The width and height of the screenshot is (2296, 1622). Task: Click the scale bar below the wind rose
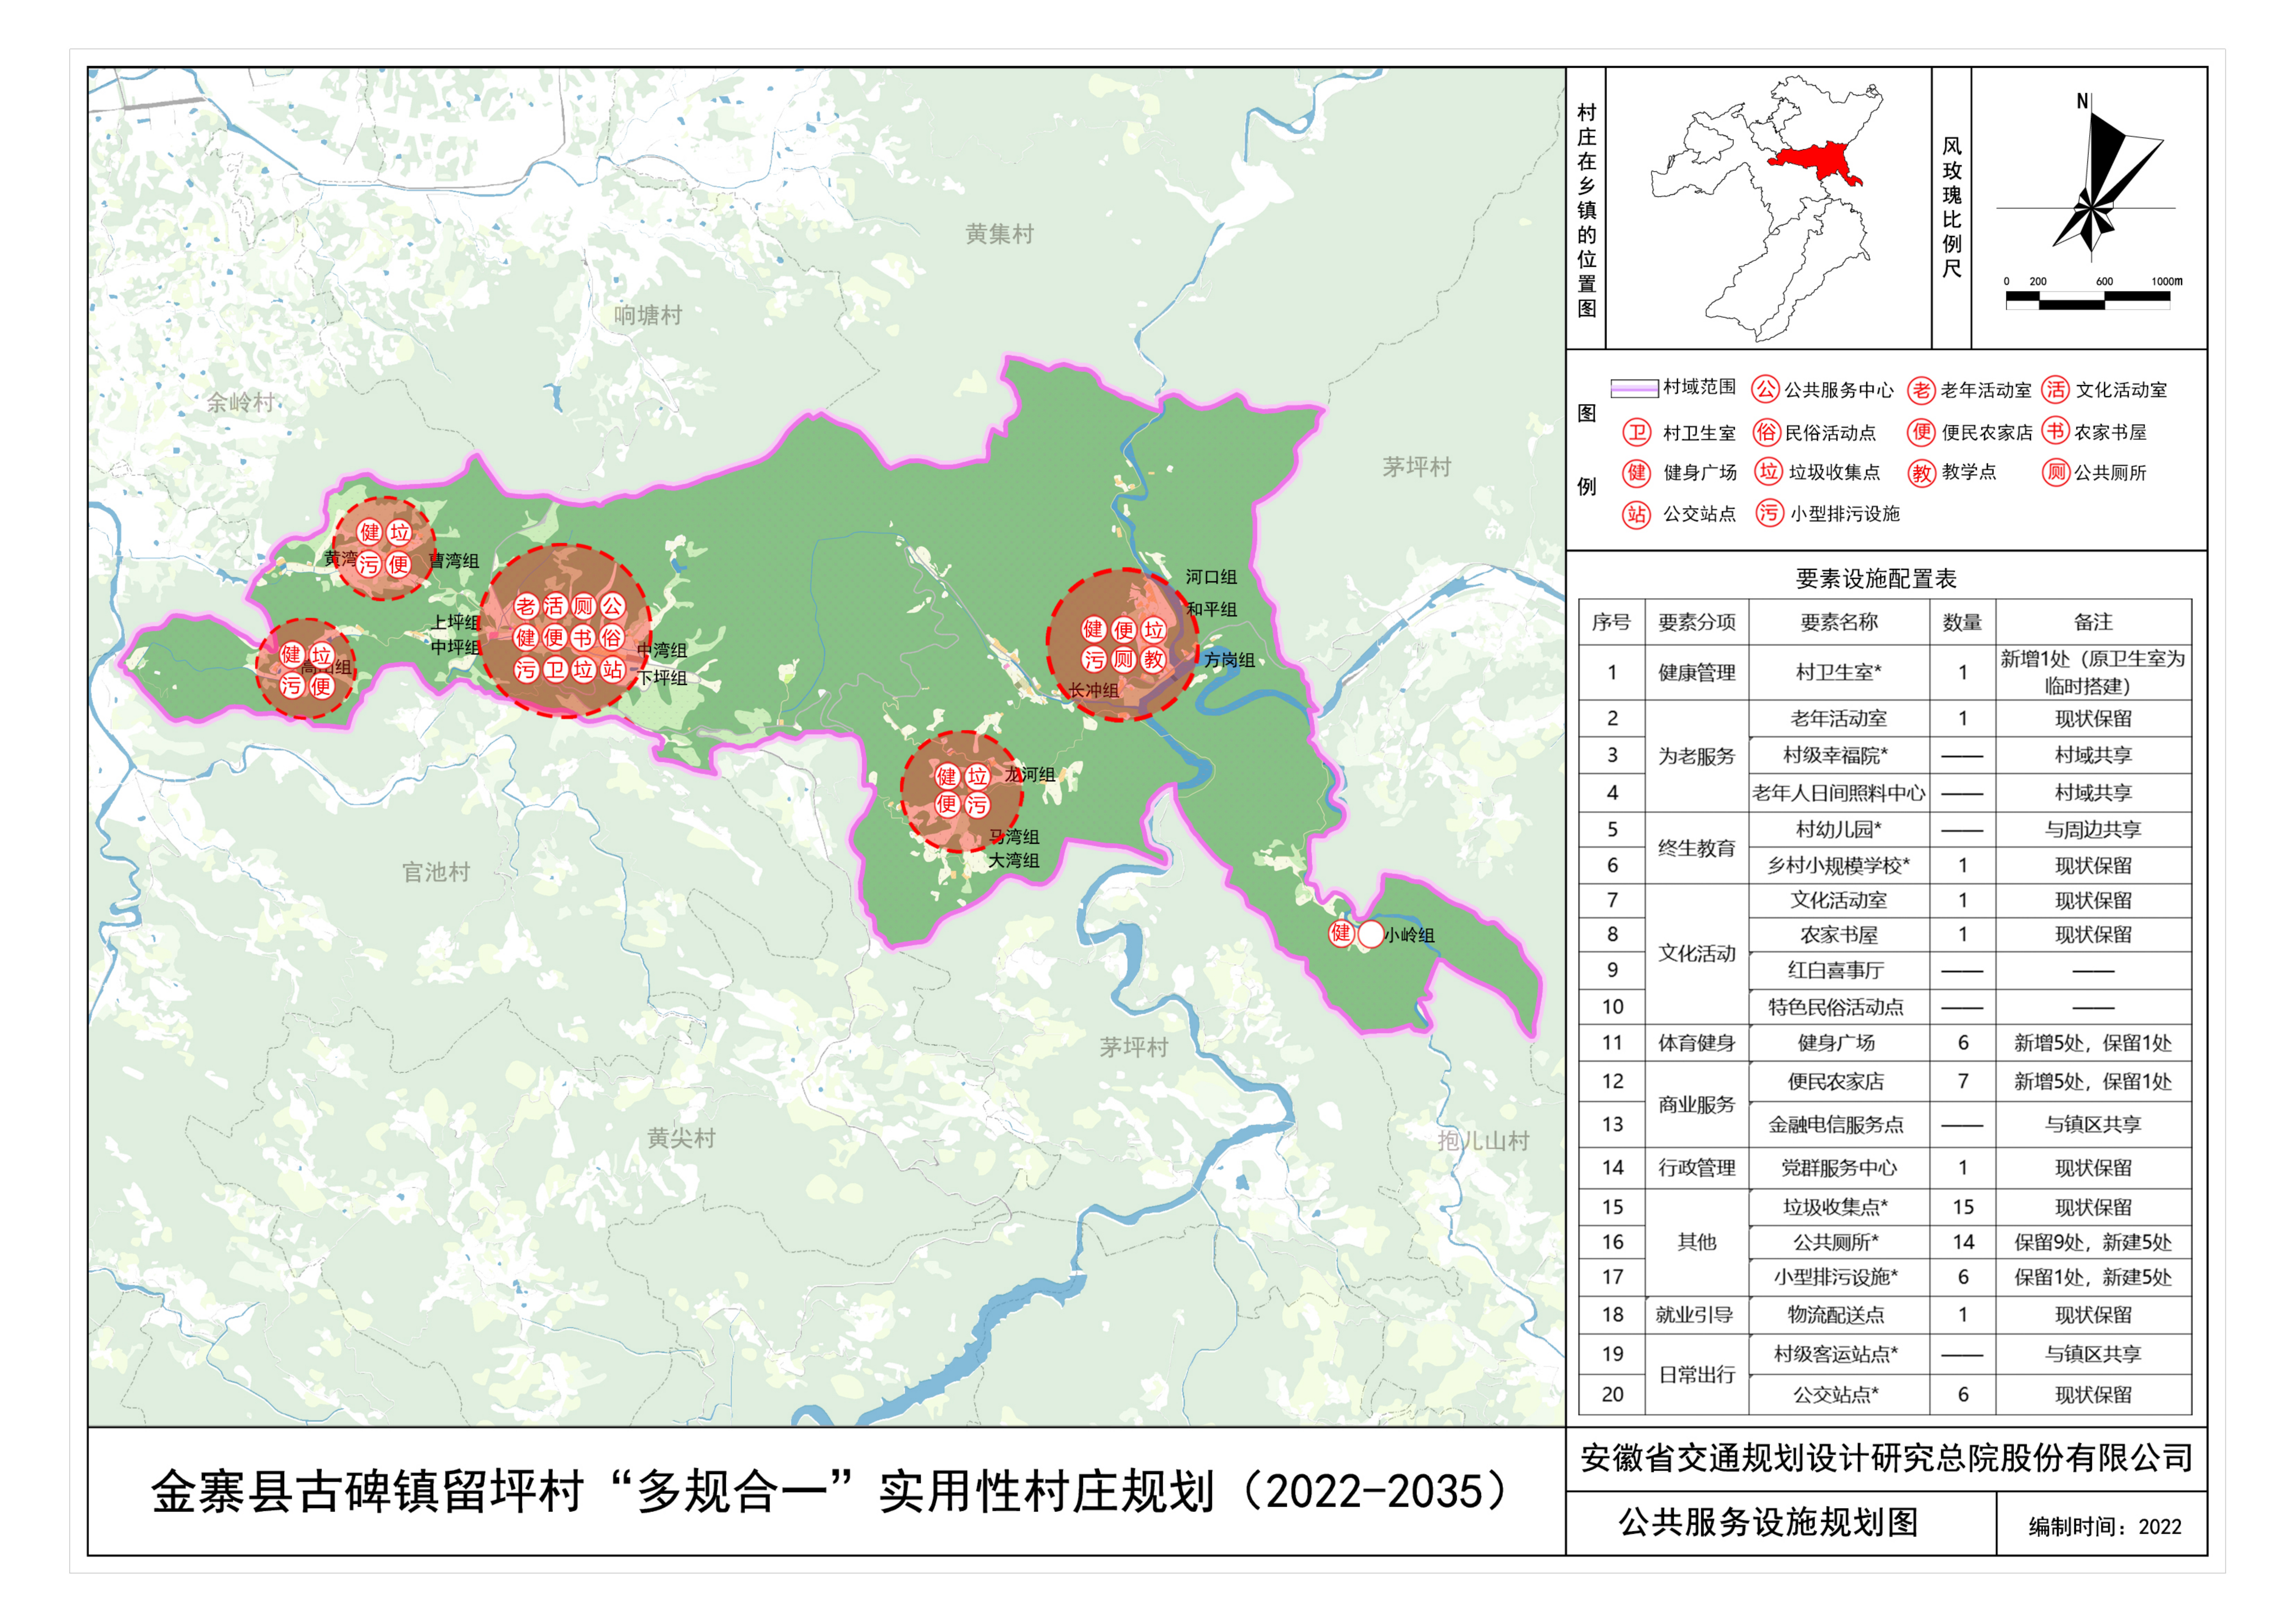point(2088,300)
